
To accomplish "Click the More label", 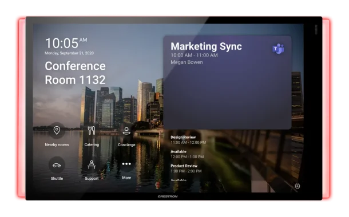I will click(x=126, y=178).
